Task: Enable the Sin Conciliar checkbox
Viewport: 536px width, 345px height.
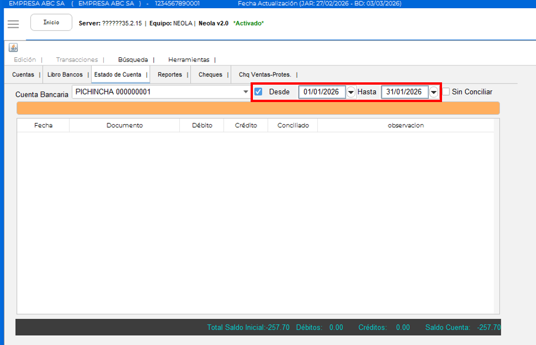Action: pyautogui.click(x=446, y=92)
